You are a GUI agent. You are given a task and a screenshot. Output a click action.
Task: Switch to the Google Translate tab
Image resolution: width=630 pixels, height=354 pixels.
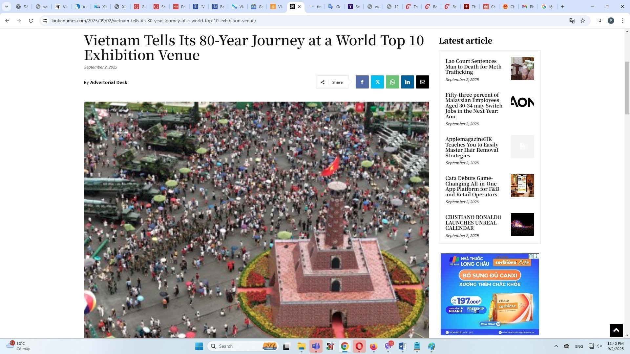[x=334, y=7]
